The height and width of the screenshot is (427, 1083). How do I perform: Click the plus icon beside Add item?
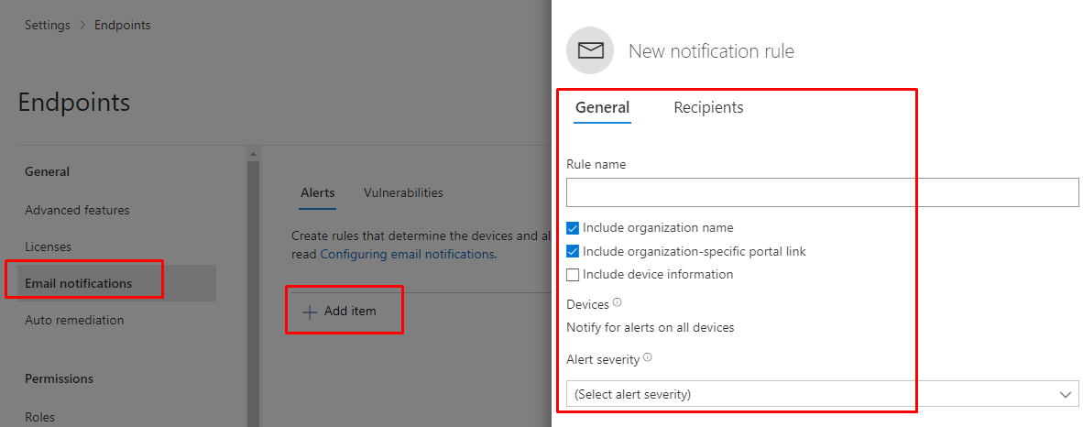(310, 312)
